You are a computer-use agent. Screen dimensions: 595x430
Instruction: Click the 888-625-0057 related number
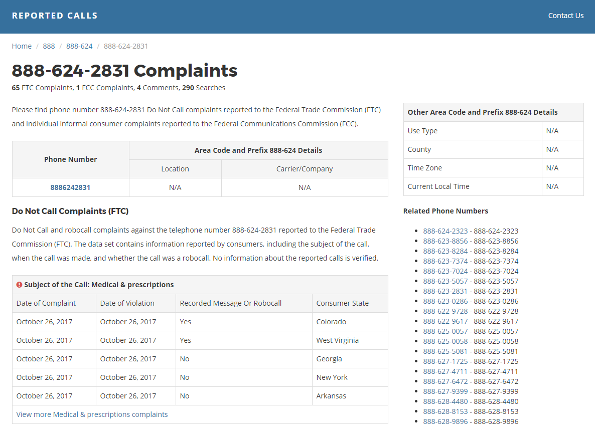coord(446,331)
